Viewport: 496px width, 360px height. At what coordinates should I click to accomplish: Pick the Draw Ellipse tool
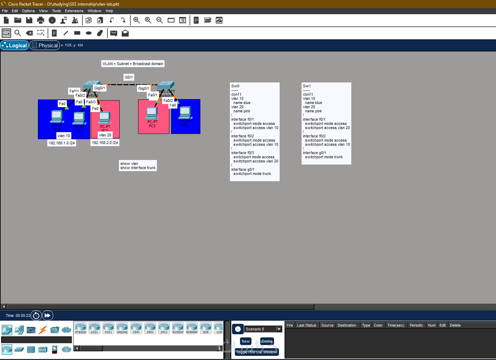[89, 33]
